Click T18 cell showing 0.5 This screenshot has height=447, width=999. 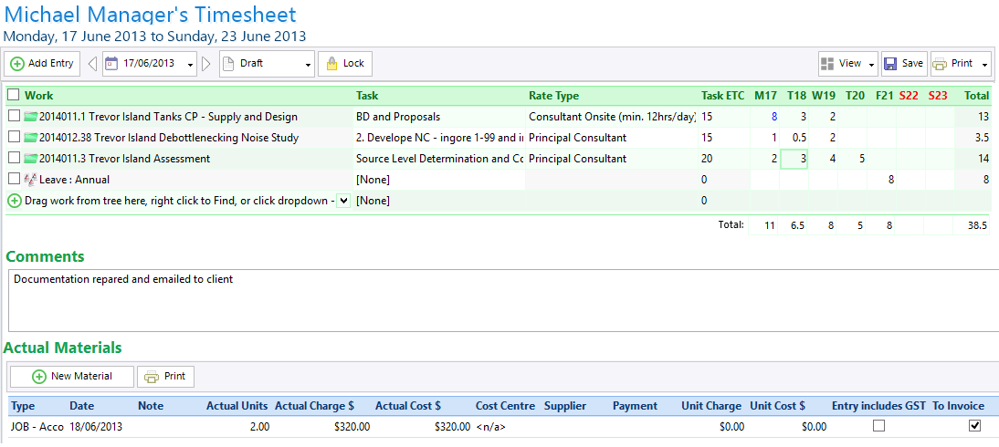(x=794, y=138)
